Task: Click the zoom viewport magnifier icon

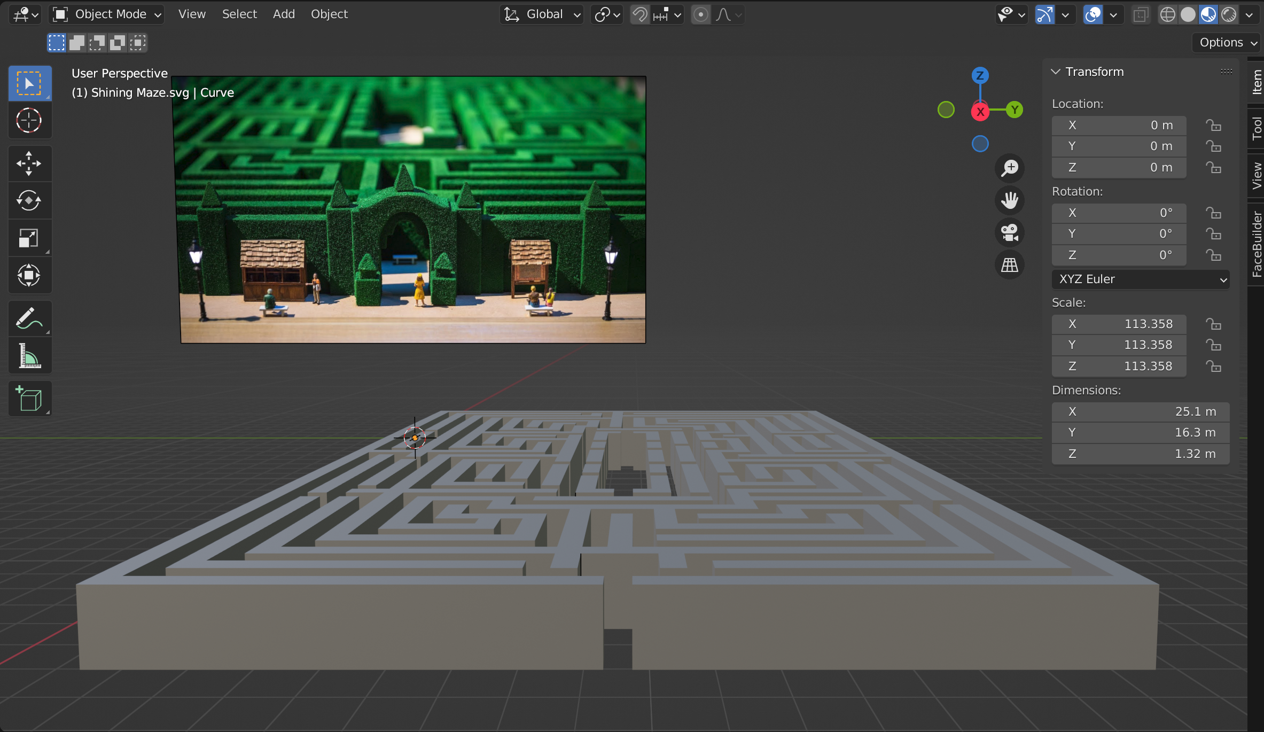Action: click(1010, 168)
